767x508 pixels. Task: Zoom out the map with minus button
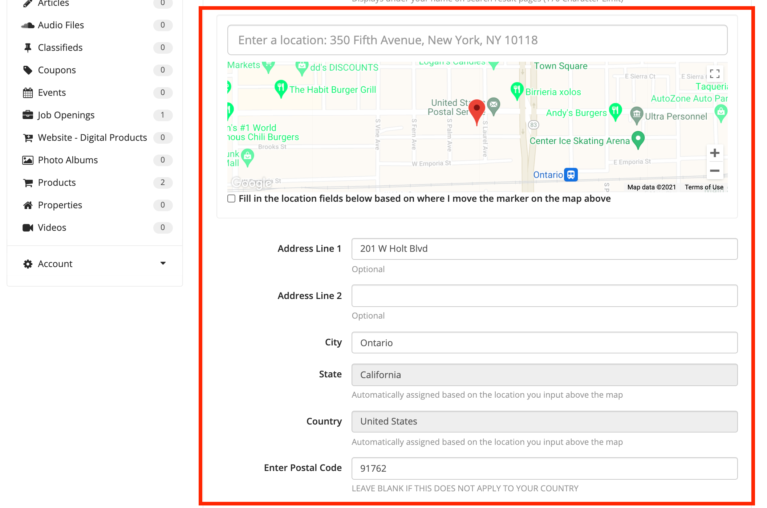pyautogui.click(x=714, y=171)
